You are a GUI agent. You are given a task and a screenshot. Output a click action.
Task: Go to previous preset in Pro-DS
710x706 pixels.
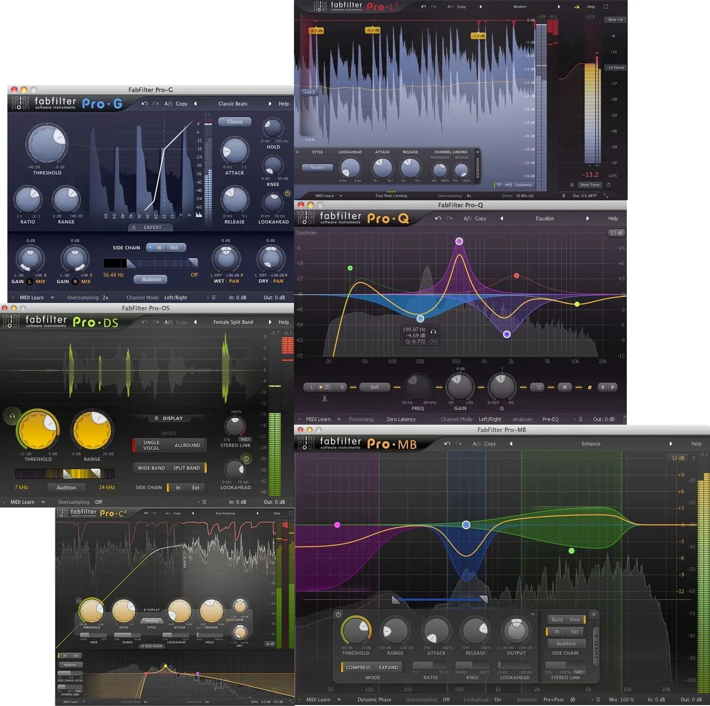(195, 322)
